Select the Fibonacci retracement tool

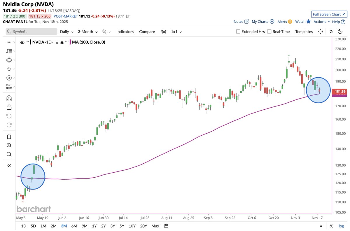(9, 51)
